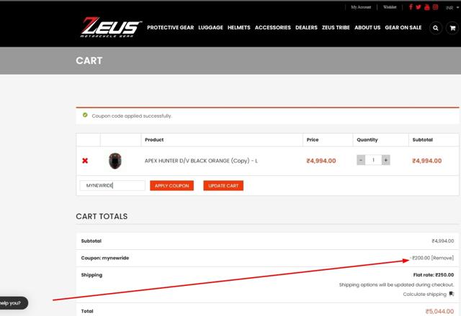Decrease quantity with minus button
461x316 pixels.
click(361, 160)
